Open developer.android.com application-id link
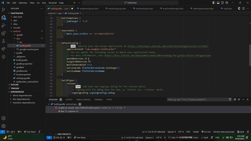 (168, 46)
